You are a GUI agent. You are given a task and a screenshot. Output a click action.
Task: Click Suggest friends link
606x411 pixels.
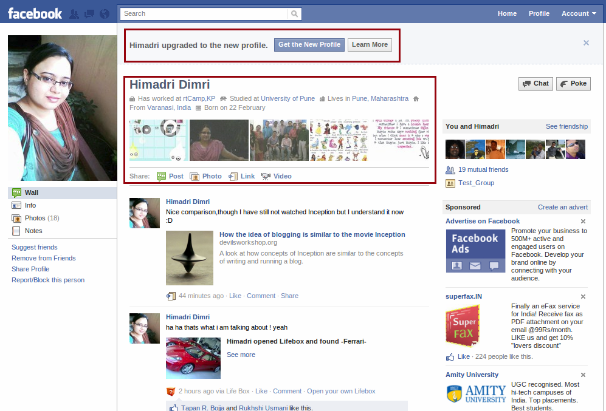[x=35, y=247]
